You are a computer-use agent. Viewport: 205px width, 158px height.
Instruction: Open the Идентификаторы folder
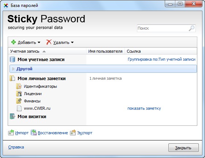(40, 86)
